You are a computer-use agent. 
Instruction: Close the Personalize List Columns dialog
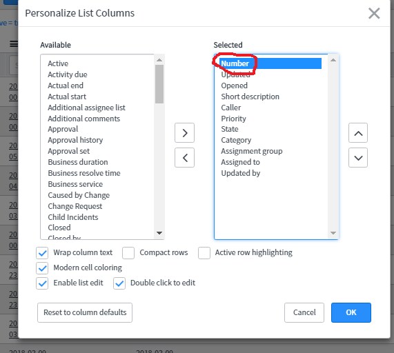[x=374, y=13]
